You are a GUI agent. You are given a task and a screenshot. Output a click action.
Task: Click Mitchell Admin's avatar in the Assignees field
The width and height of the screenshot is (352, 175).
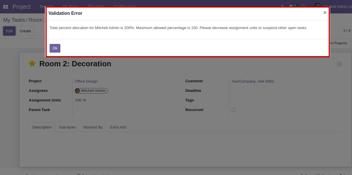click(77, 91)
